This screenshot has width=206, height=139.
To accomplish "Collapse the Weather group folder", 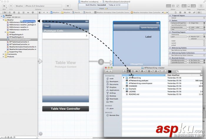I will [4, 20].
